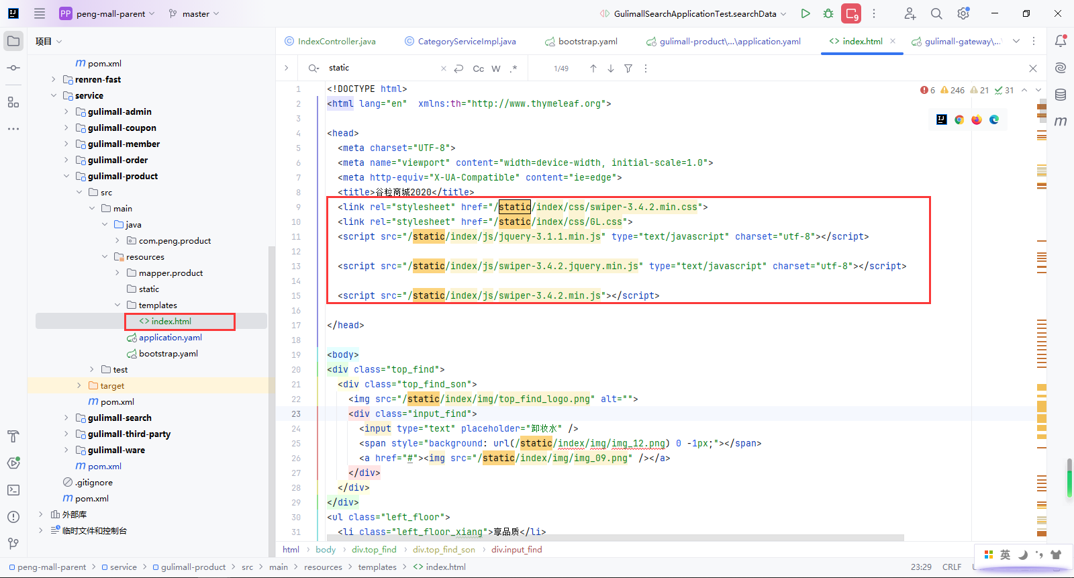This screenshot has width=1074, height=578.
Task: Collapse the service folder
Action: [x=54, y=95]
